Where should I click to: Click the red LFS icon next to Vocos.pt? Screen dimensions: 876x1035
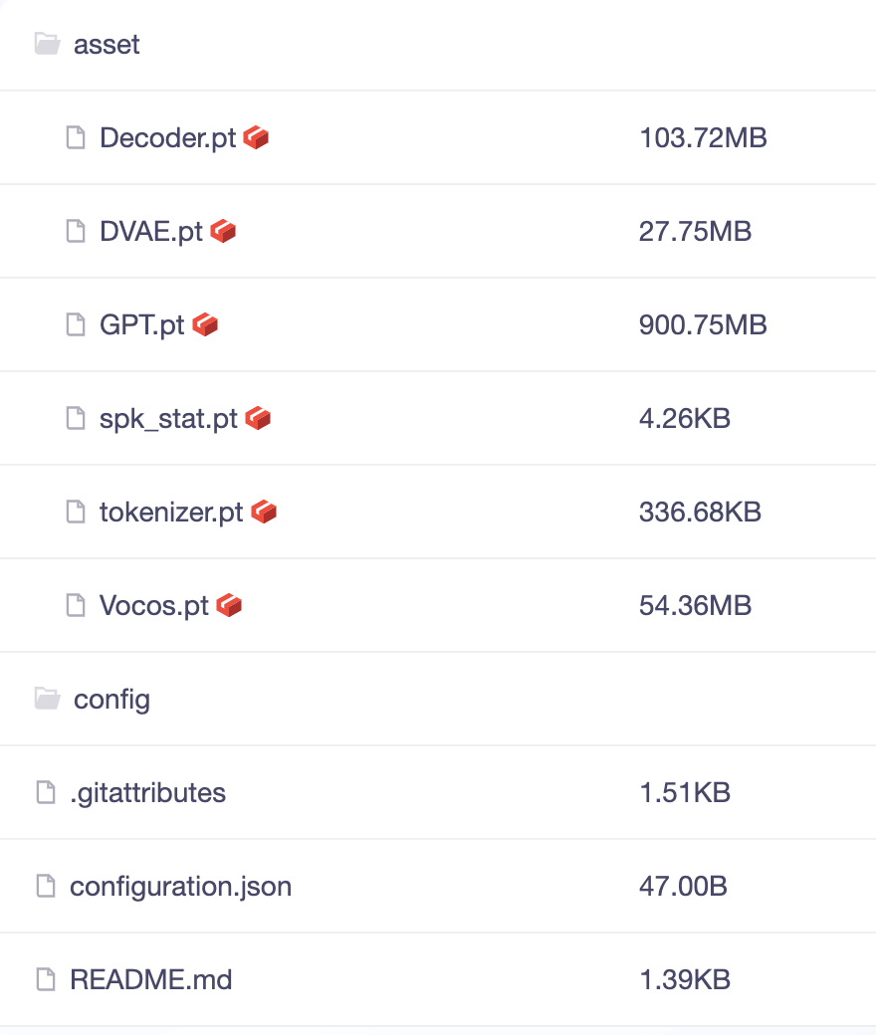[229, 605]
